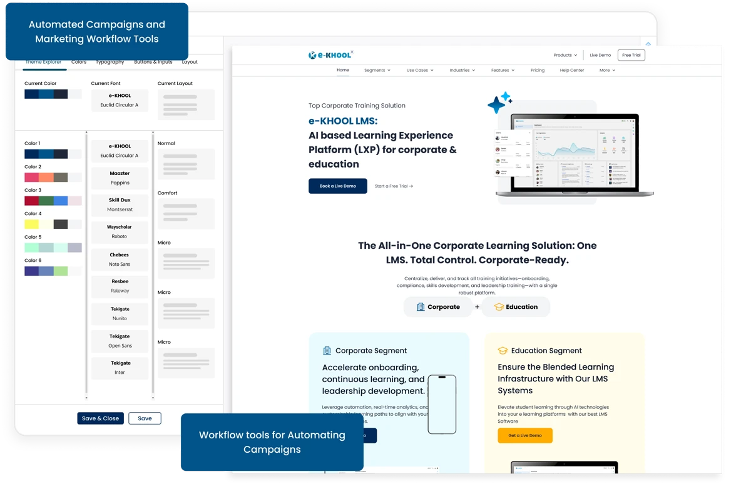The width and height of the screenshot is (751, 484).
Task: Choose the Wayscholar Roboto font option
Action: 120,232
